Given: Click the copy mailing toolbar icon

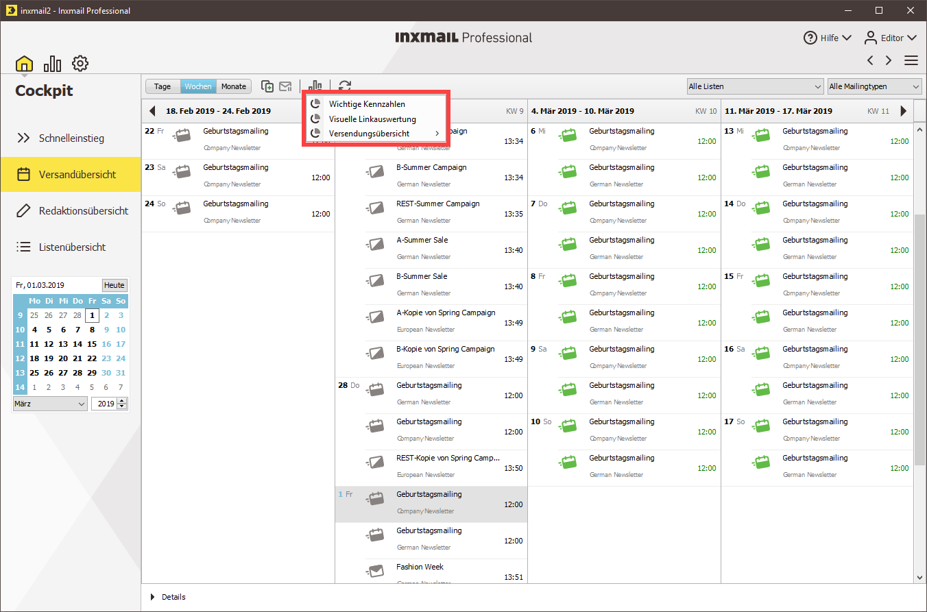Looking at the screenshot, I should point(267,86).
